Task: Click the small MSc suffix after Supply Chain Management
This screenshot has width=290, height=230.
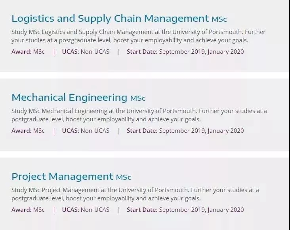Action: tap(219, 19)
